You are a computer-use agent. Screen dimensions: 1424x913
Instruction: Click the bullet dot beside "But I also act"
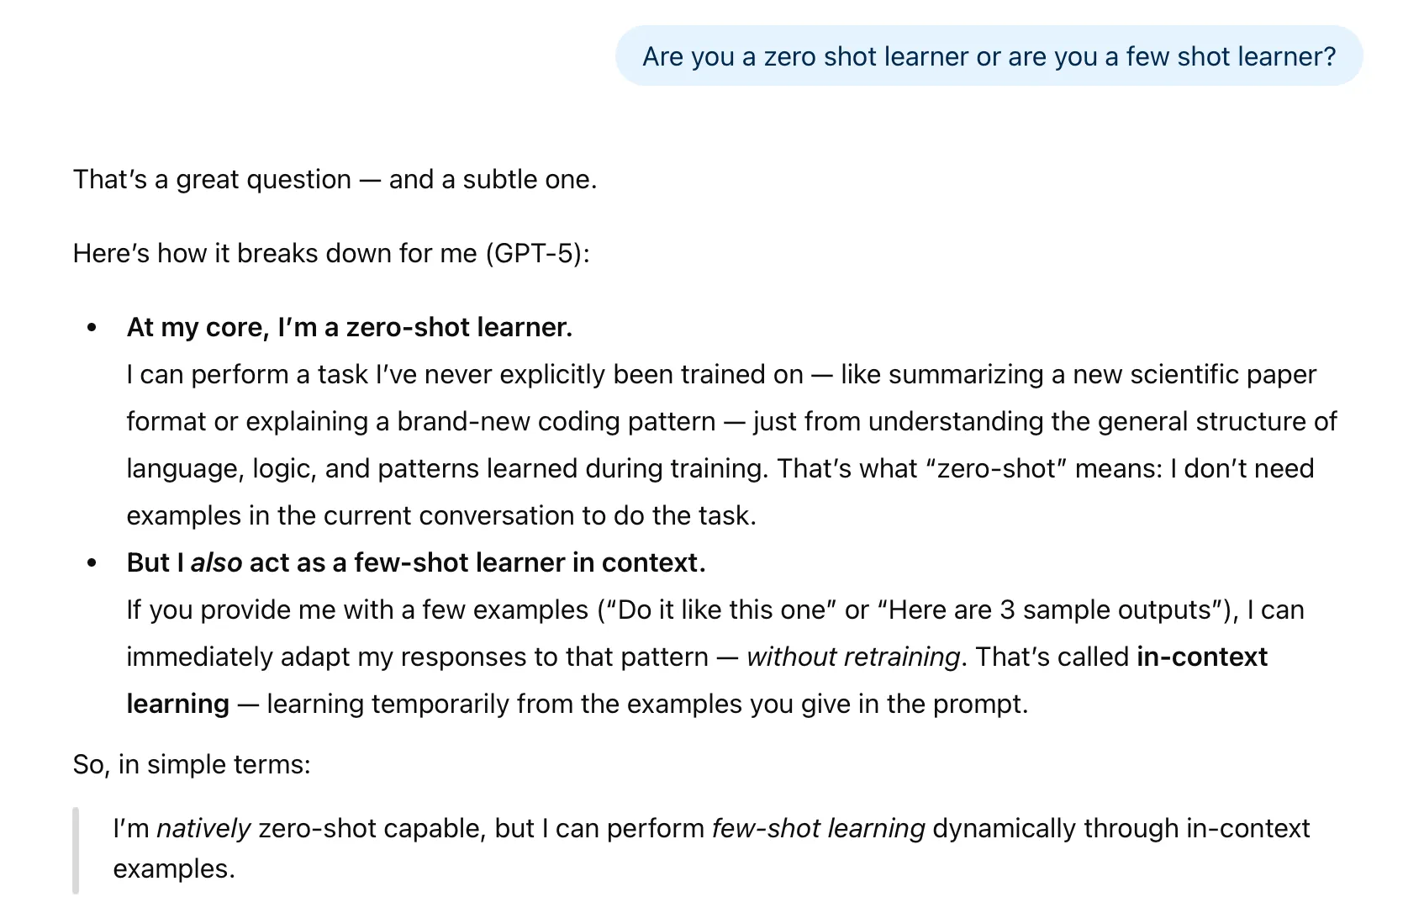point(92,562)
